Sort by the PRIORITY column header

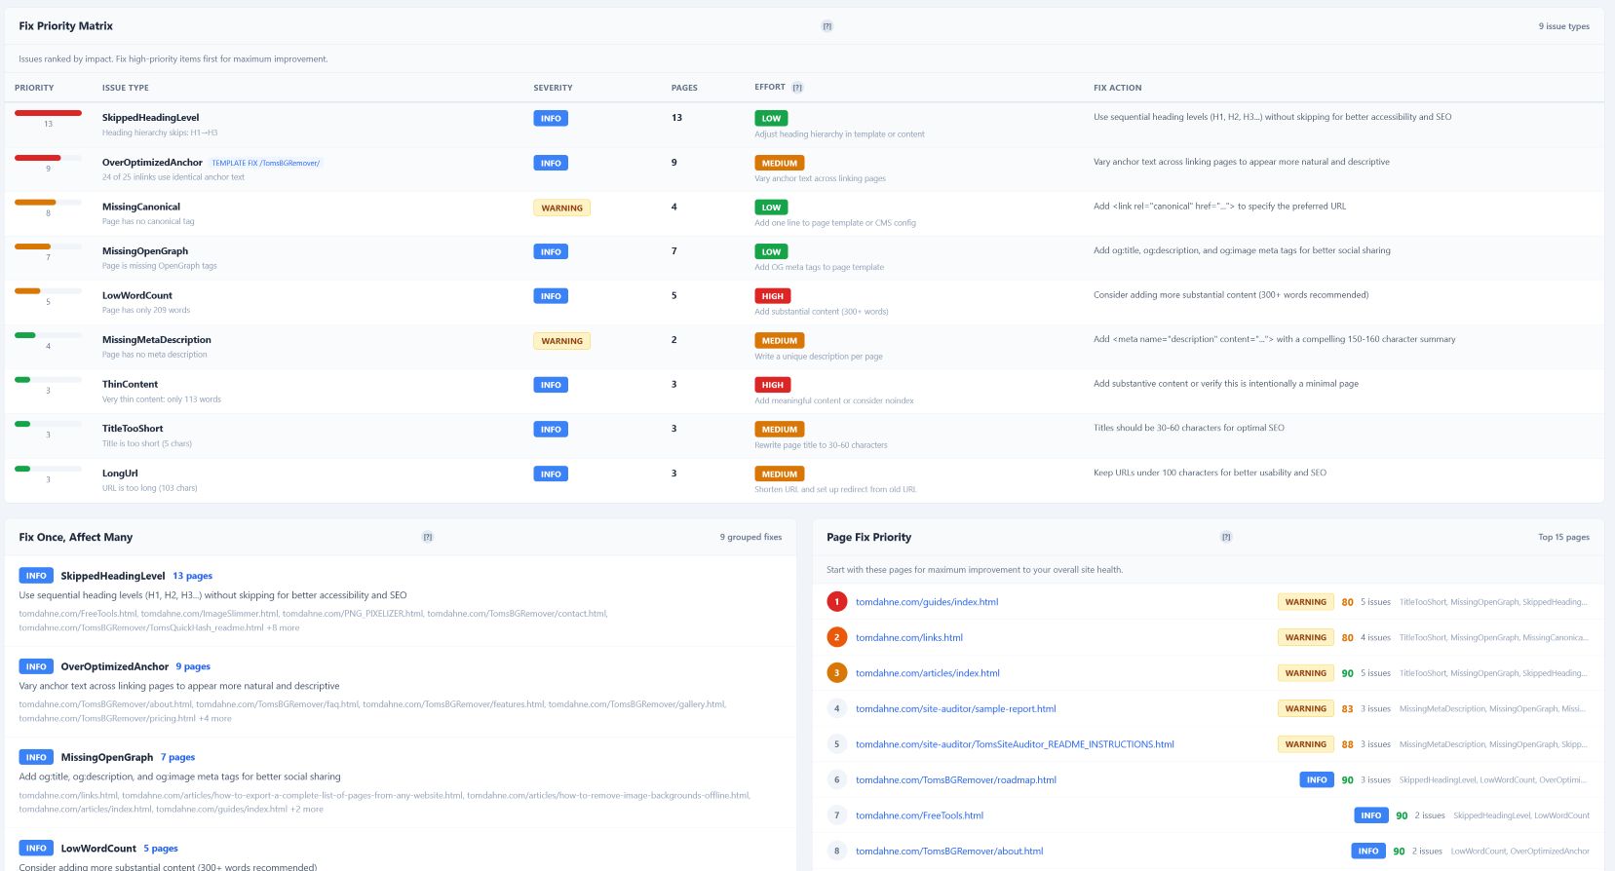point(34,88)
